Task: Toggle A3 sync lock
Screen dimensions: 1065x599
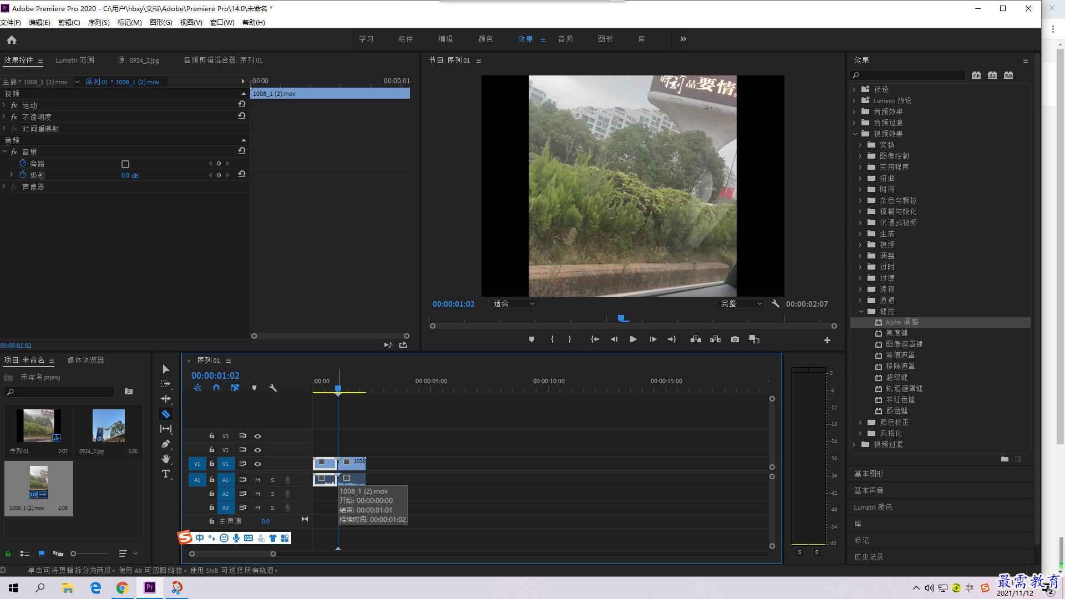Action: (x=242, y=507)
